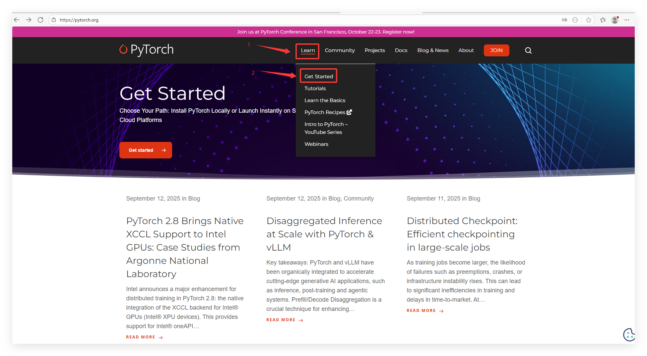The height and width of the screenshot is (356, 647).
Task: Click the browser back arrow
Action: (x=17, y=20)
